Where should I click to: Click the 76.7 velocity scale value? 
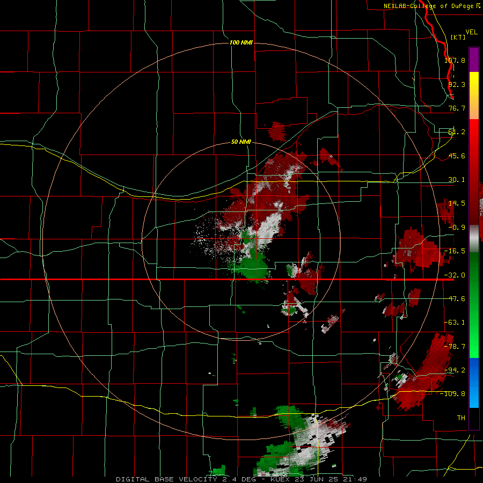[457, 108]
